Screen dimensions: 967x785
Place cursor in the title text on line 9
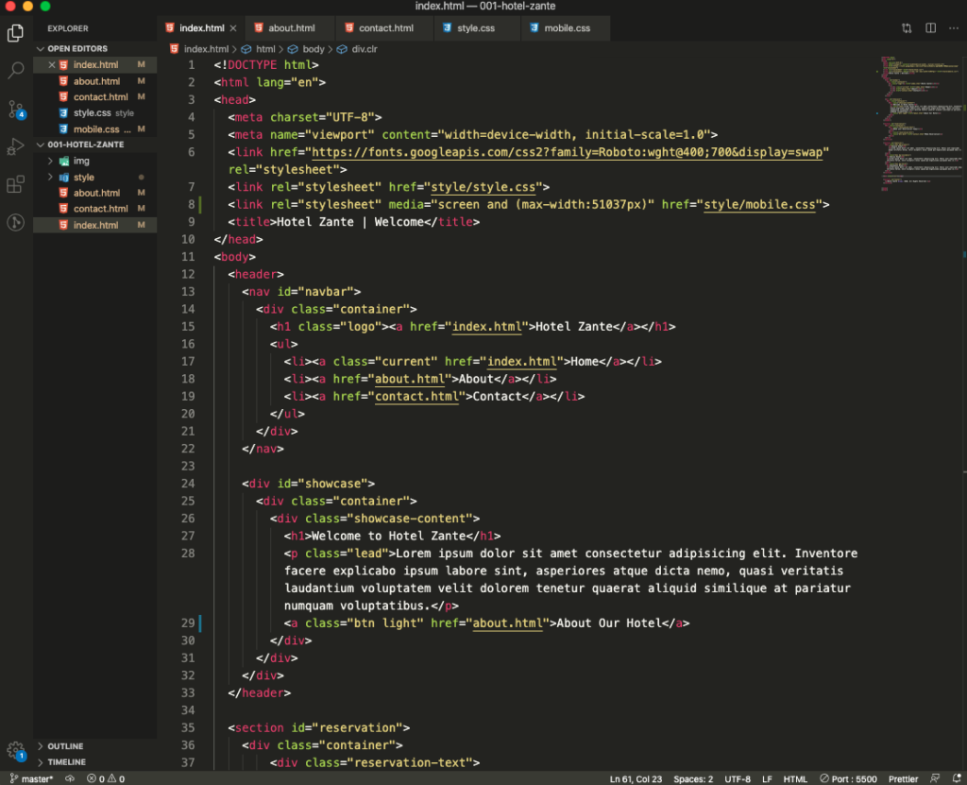coord(349,222)
